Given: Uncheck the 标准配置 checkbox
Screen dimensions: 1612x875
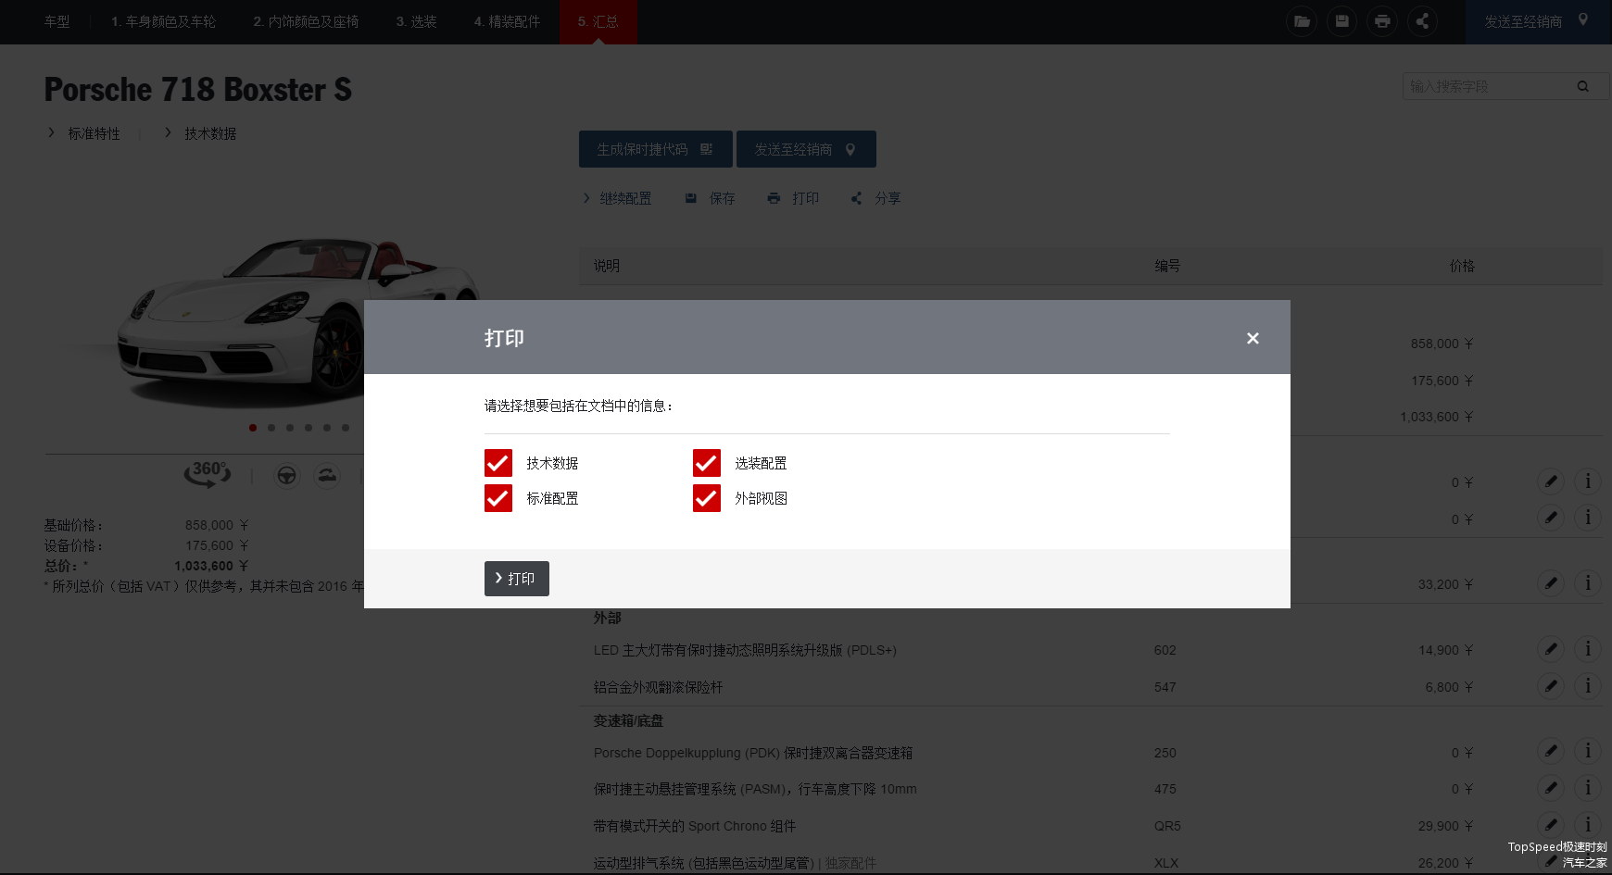Looking at the screenshot, I should tap(498, 498).
